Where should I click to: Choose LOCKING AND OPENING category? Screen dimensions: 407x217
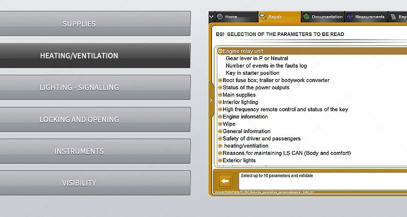[95, 119]
